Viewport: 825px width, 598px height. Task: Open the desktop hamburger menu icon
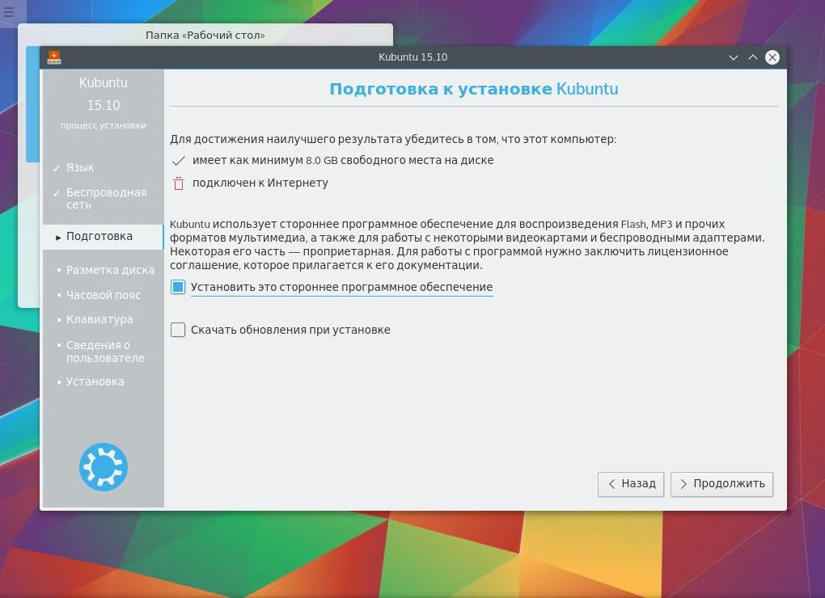pos(9,11)
